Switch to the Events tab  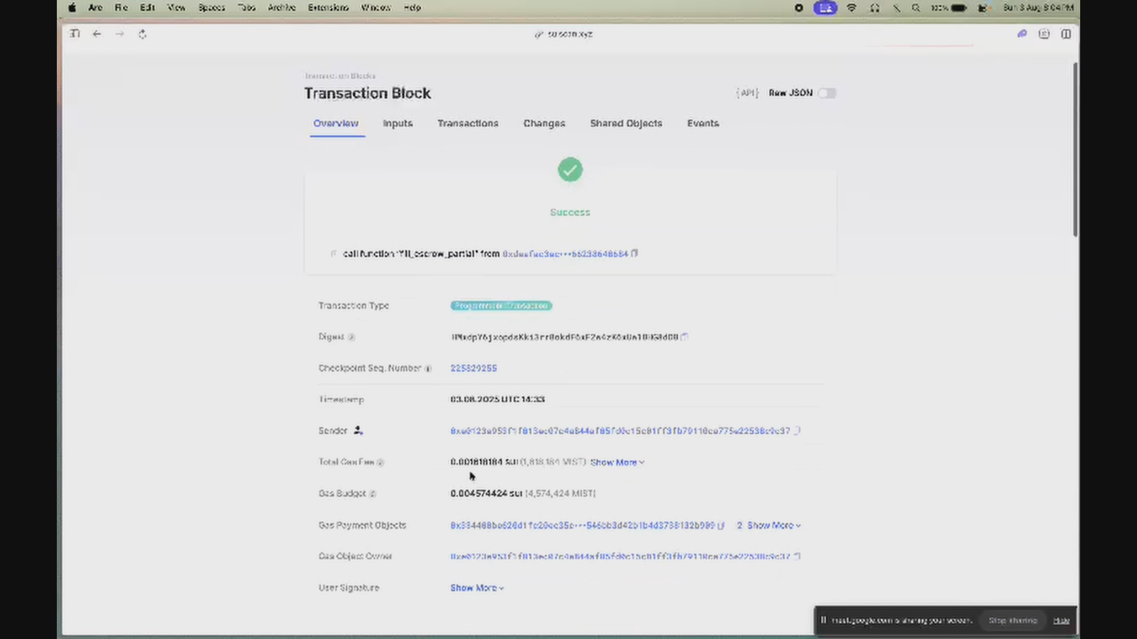703,123
